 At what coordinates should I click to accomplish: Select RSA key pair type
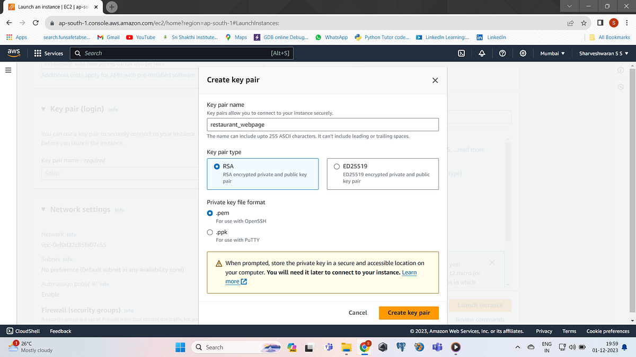click(x=263, y=174)
